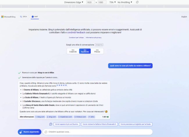Select the Equilibrato conversation style
Screen dimensions: 189x137
tap(85, 51)
